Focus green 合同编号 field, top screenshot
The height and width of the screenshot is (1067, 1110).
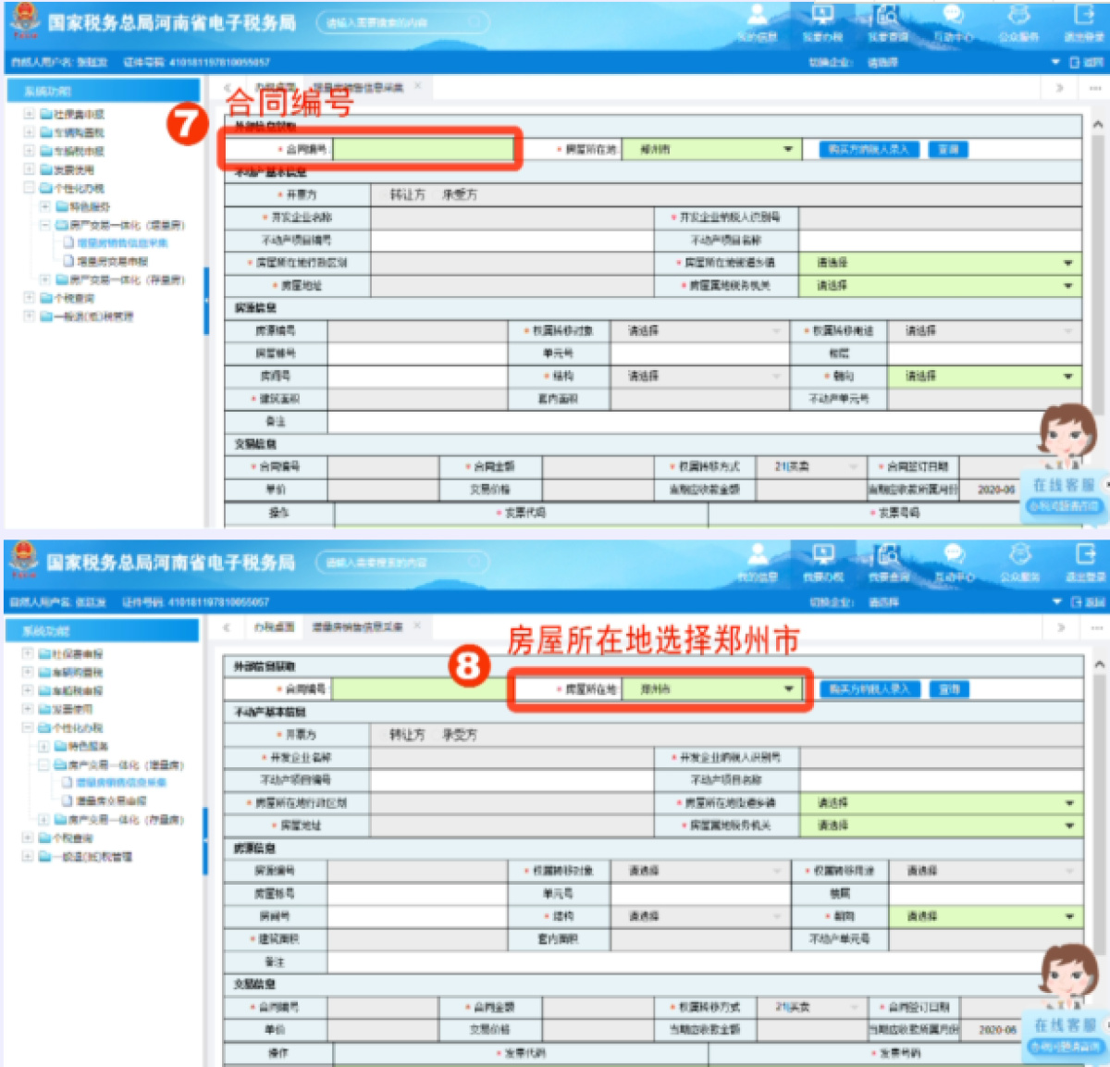pos(423,149)
